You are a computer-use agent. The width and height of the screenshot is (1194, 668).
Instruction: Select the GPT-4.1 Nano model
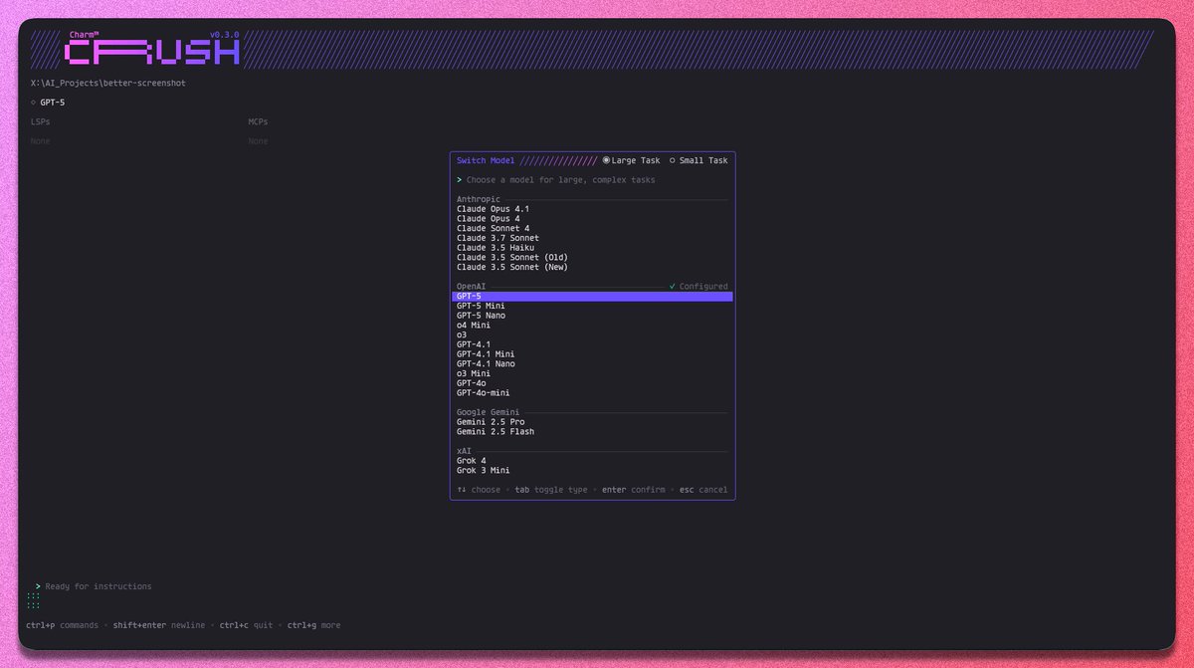(486, 363)
